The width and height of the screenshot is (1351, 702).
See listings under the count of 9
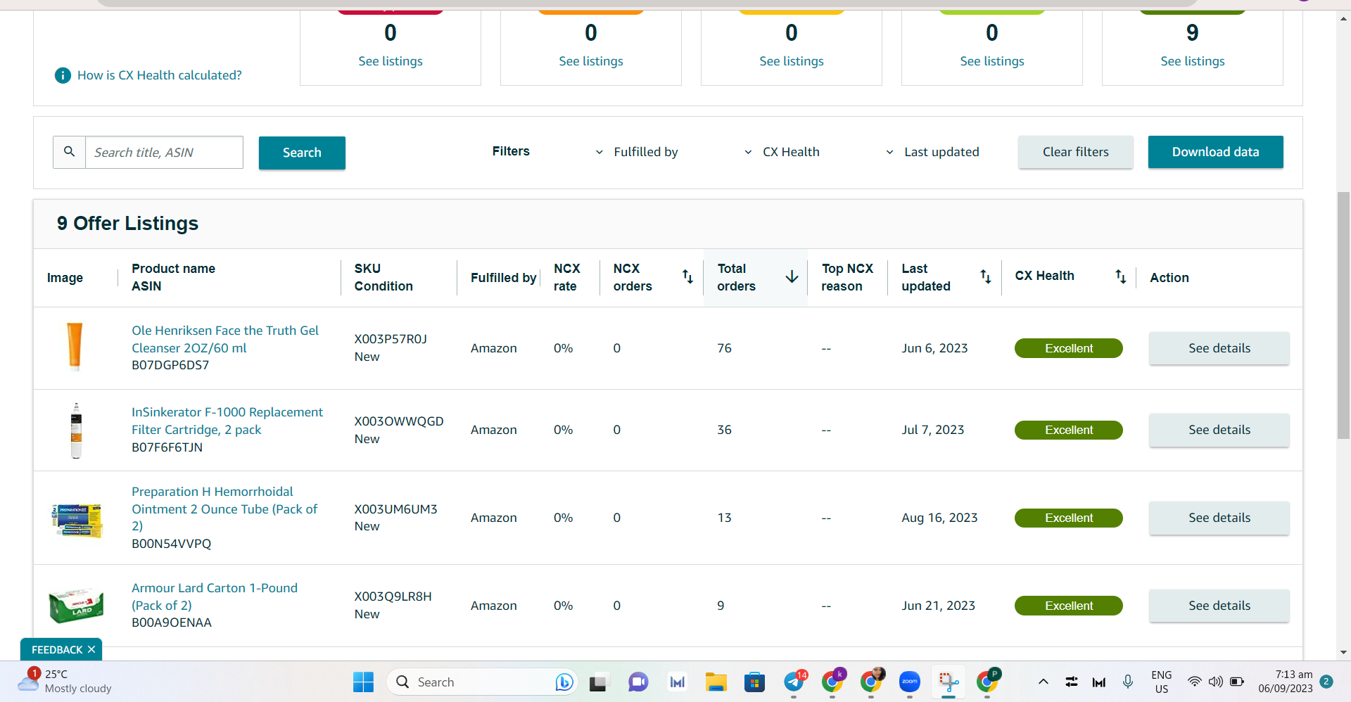(x=1193, y=61)
